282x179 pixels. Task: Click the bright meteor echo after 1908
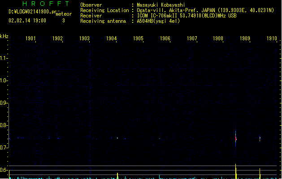click(x=236, y=138)
